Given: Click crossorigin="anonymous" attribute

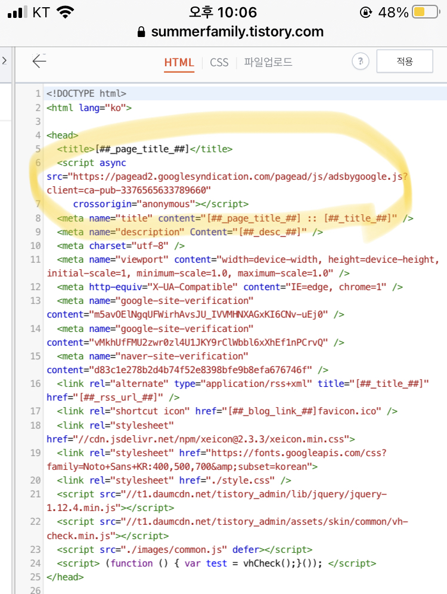Looking at the screenshot, I should (134, 204).
